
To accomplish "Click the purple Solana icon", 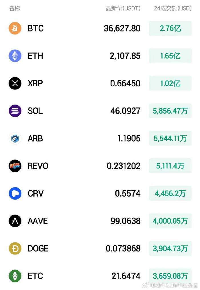I will 15,111.
